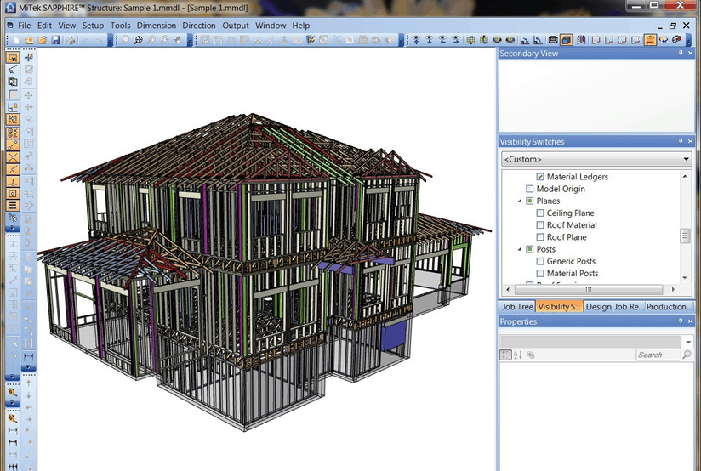Uncheck the Material Ledgers checkbox
This screenshot has height=471, width=701.
pyautogui.click(x=540, y=177)
